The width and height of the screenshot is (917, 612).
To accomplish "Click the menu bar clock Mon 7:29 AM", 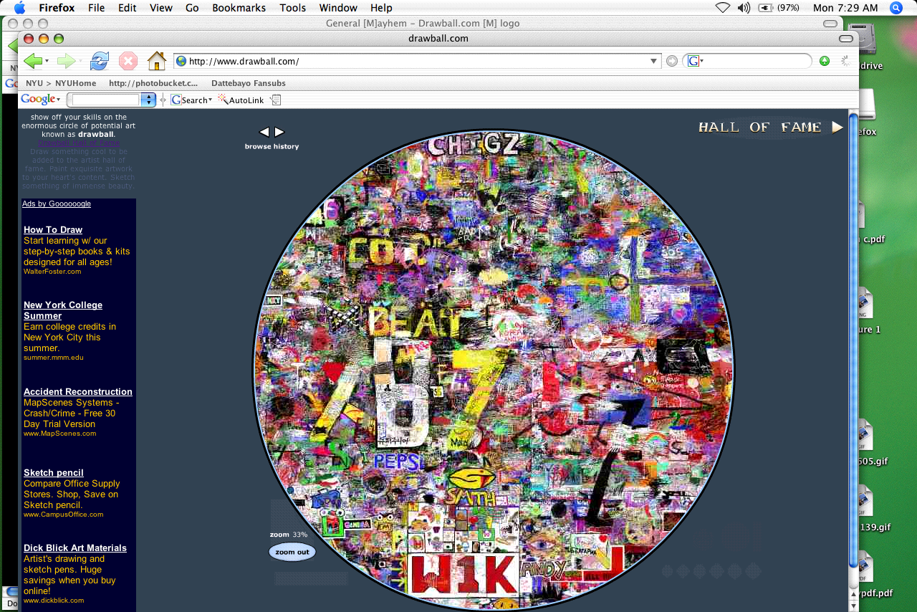I will 845,8.
